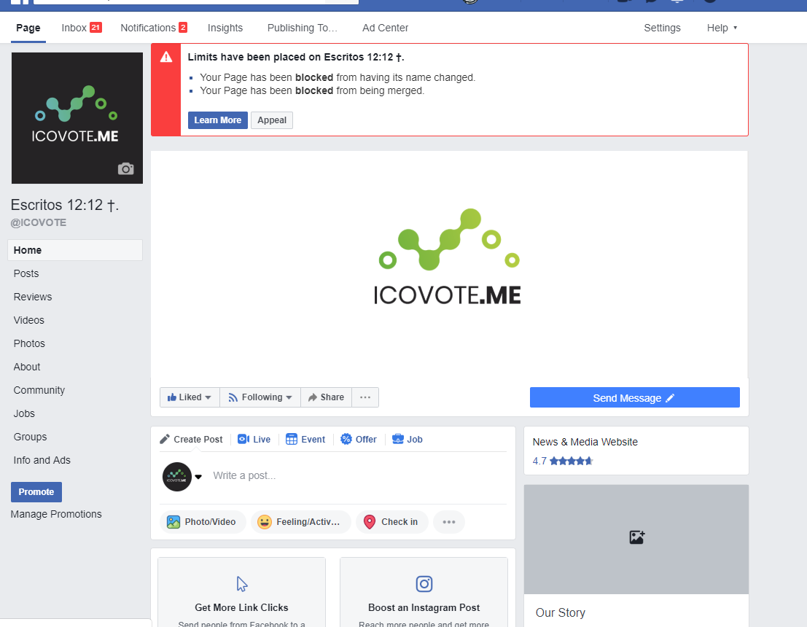Click the Share button

tap(327, 397)
